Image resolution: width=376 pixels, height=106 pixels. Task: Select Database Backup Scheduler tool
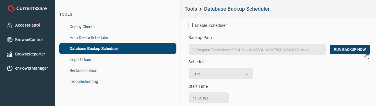pyautogui.click(x=118, y=49)
